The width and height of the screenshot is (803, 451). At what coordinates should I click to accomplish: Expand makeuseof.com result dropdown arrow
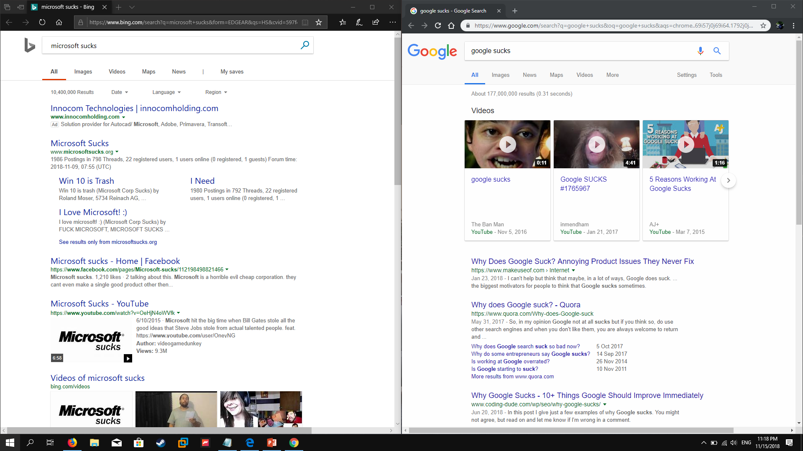(573, 271)
